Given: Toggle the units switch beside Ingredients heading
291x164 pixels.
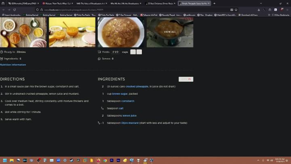Looking at the screenshot, I should tap(186, 79).
